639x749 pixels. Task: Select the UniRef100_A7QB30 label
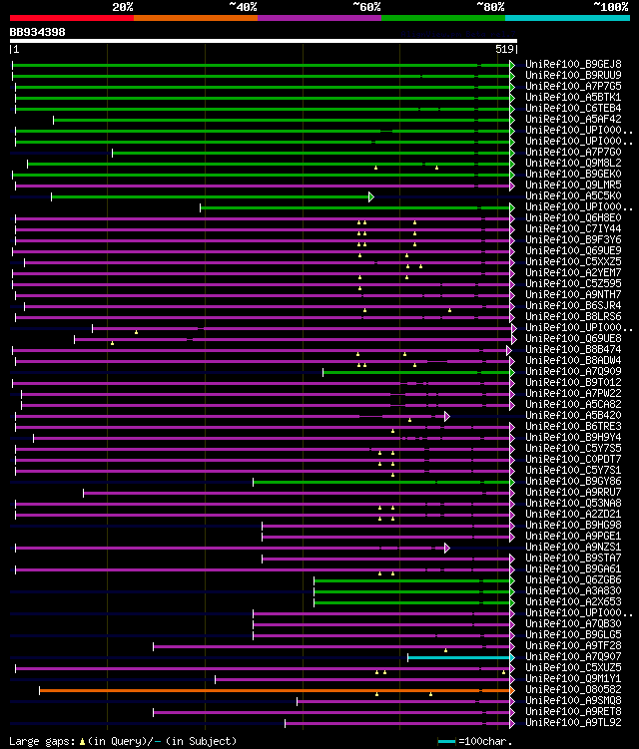(573, 624)
